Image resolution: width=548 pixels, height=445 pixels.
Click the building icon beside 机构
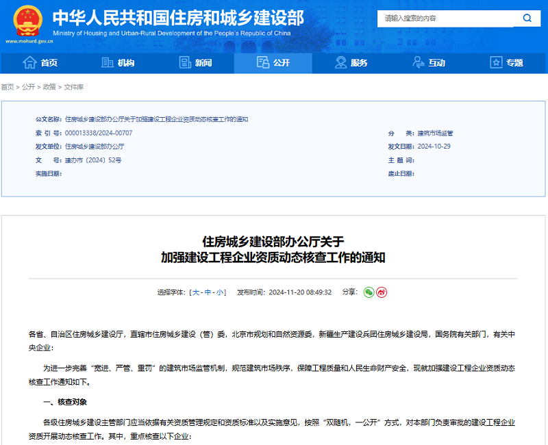(106, 62)
